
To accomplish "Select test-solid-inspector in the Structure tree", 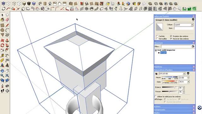I will click(166, 50).
